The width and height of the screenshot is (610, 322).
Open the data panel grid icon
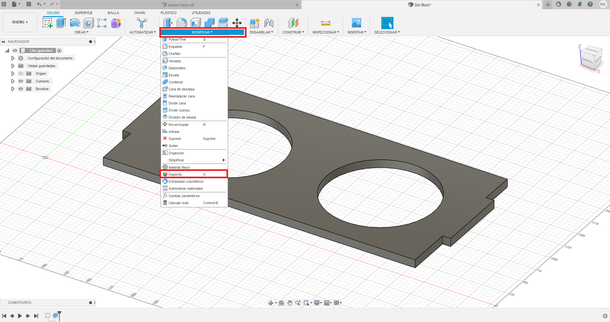point(4,4)
